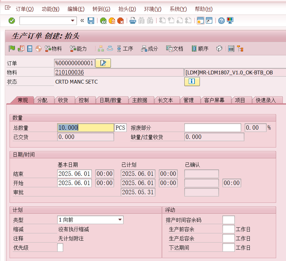286x261 pixels.
Task: Click the blue Help question mark icon
Action: (x=222, y=21)
